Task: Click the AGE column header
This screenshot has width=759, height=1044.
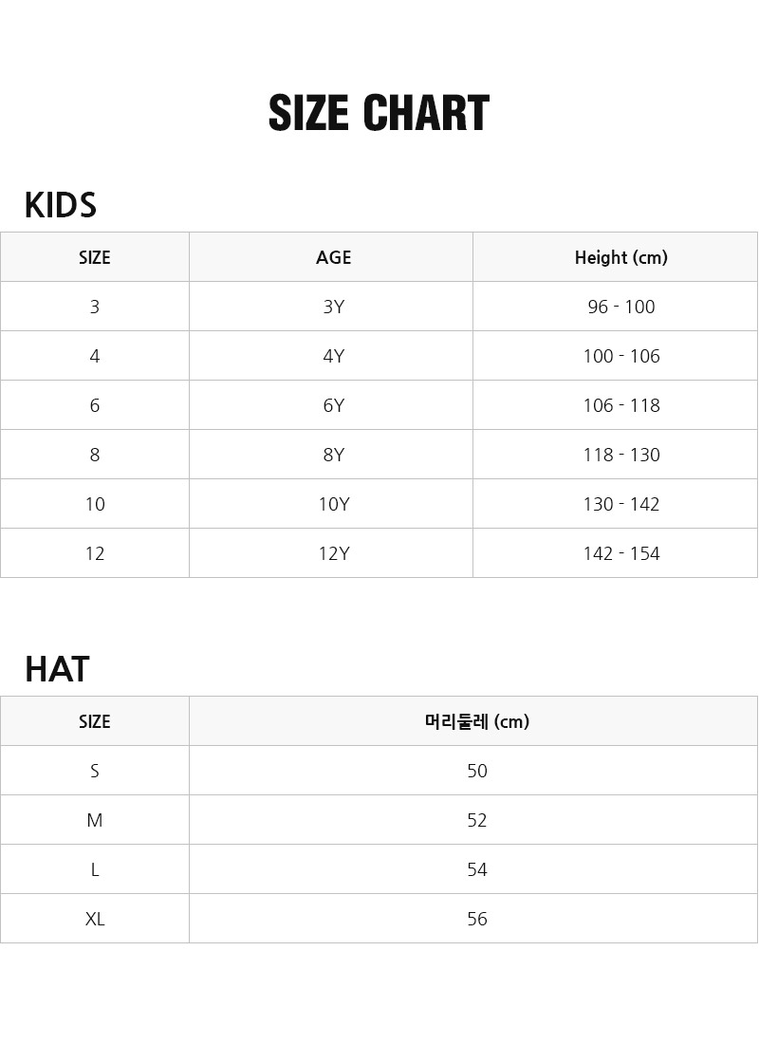Action: pos(333,257)
